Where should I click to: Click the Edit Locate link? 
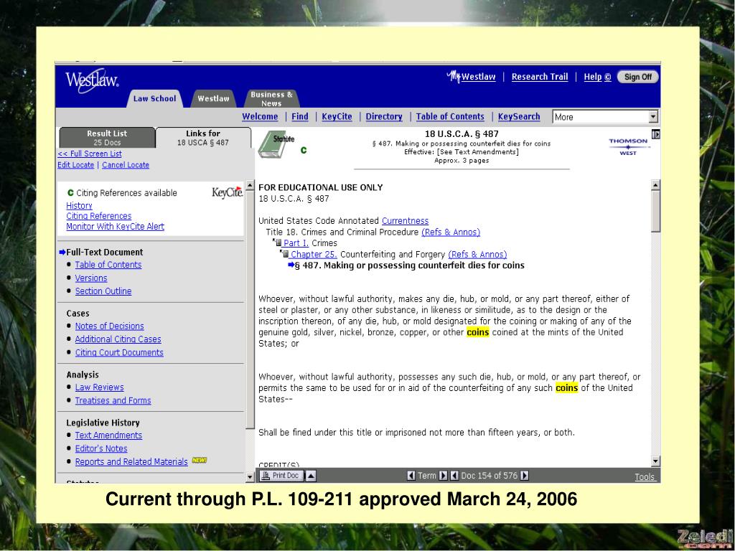click(x=76, y=165)
